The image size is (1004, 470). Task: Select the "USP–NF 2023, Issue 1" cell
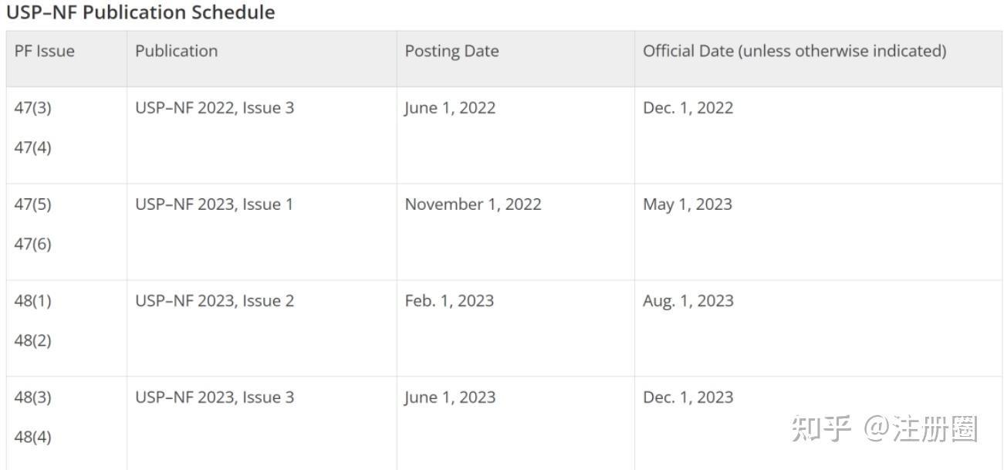(215, 205)
